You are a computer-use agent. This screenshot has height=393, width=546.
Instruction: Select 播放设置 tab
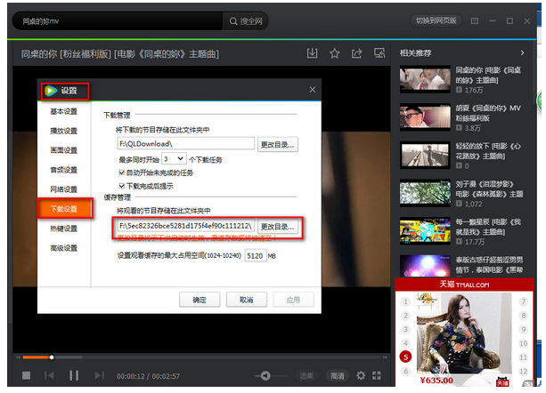64,131
